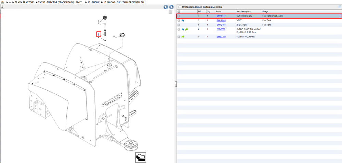
Task: Click the green forward arrow in O-RING row
Action: (x=186, y=29)
